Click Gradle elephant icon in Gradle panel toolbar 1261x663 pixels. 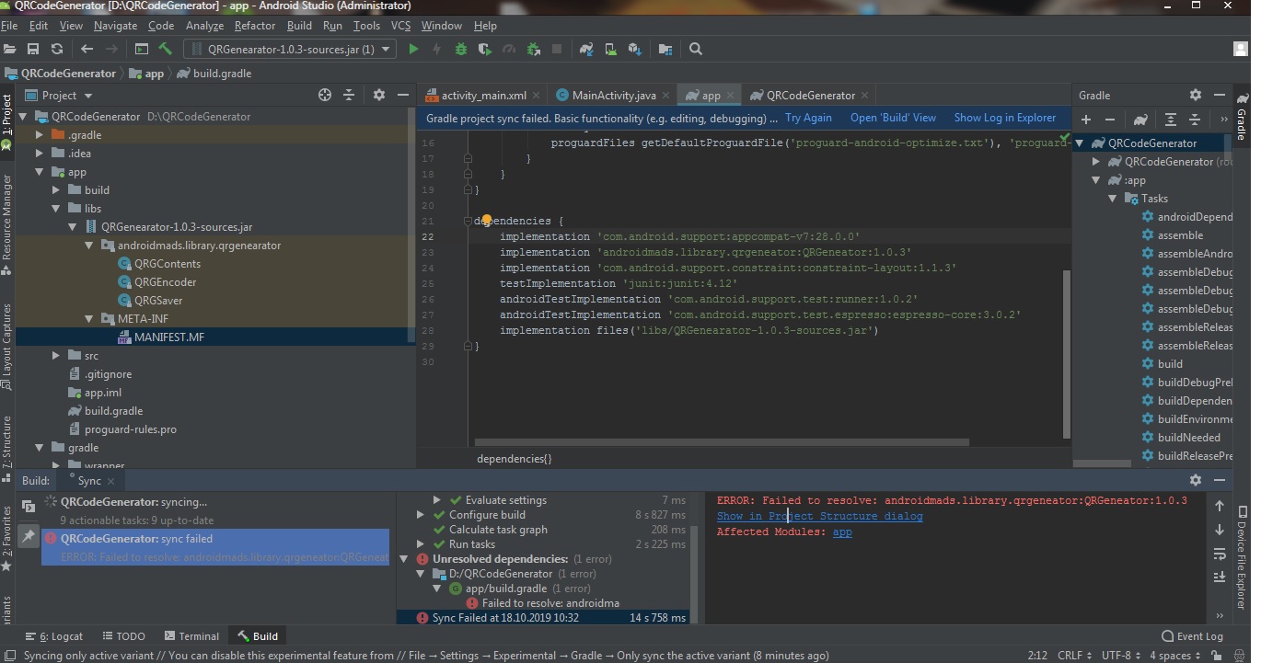click(1140, 120)
